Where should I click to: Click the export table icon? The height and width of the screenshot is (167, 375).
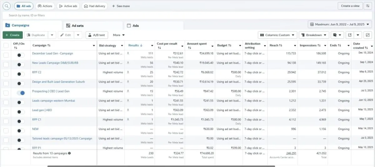click(x=350, y=35)
